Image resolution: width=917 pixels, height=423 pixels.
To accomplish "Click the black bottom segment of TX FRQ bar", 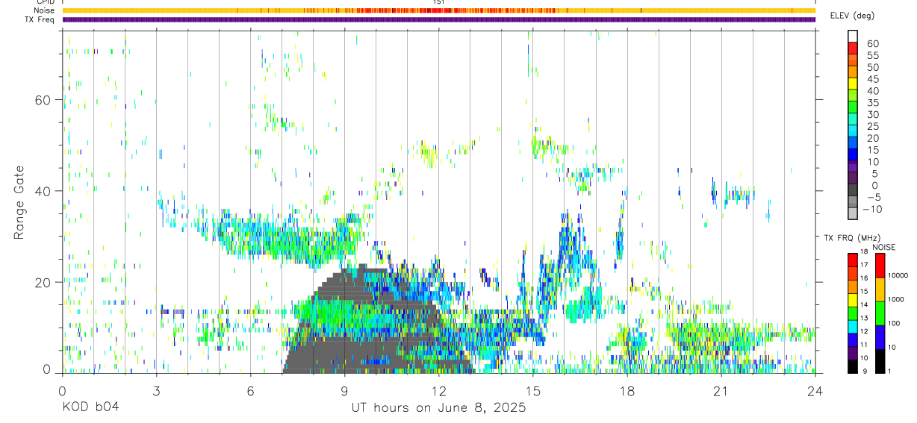I will pyautogui.click(x=852, y=366).
